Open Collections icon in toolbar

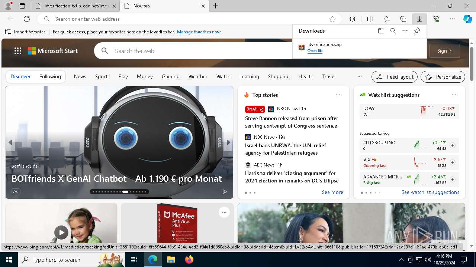tap(403, 19)
